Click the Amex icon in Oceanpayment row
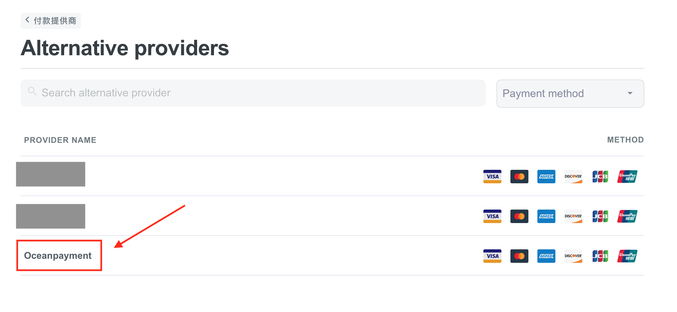This screenshot has height=312, width=677. tap(546, 256)
